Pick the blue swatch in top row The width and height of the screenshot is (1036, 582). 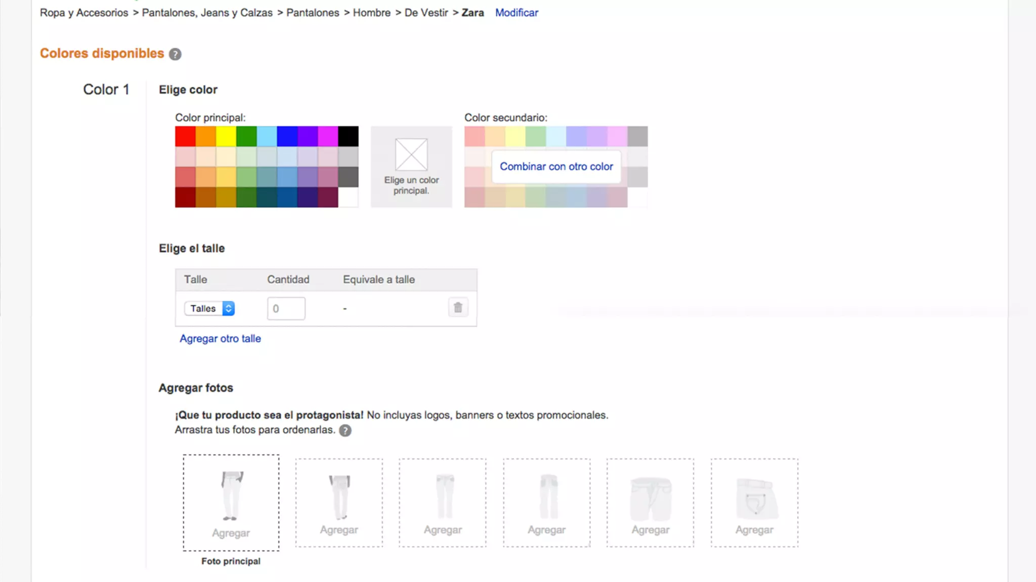[x=287, y=136]
